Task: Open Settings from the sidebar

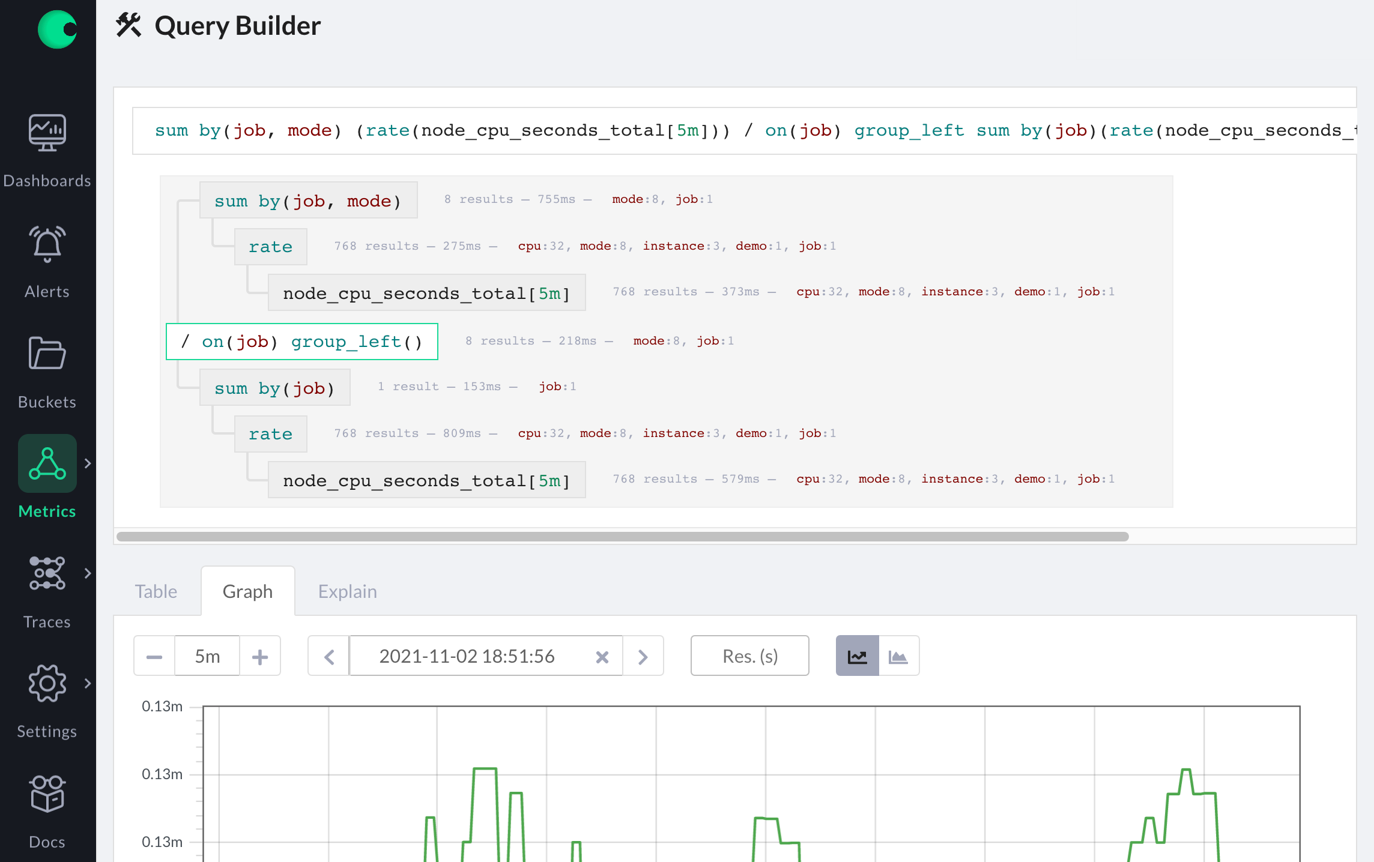Action: [x=47, y=683]
